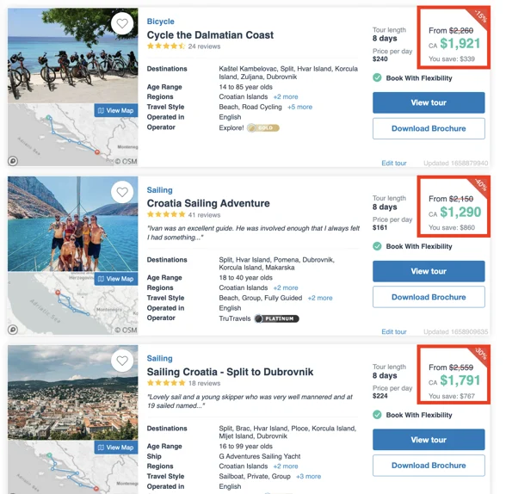Viewport: 506px width, 494px height.
Task: Click the Explore! operator Gold badge
Action: (x=263, y=128)
